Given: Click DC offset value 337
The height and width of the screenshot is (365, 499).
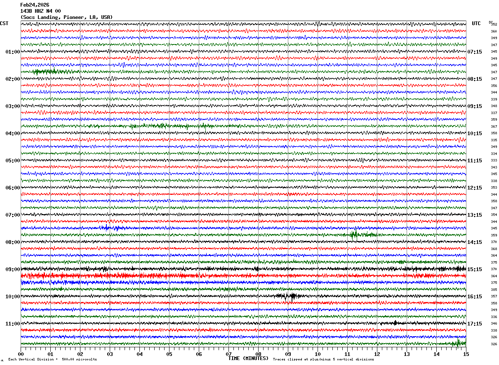Looking at the screenshot, I should [x=494, y=113].
